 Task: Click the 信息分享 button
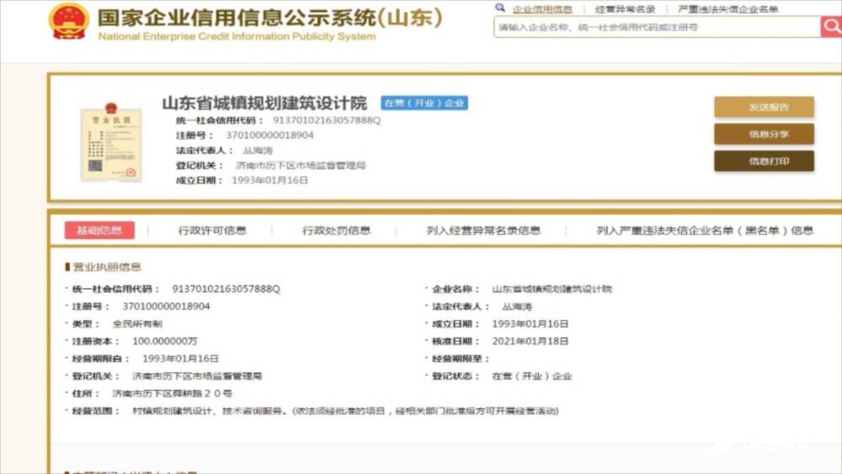tap(764, 134)
